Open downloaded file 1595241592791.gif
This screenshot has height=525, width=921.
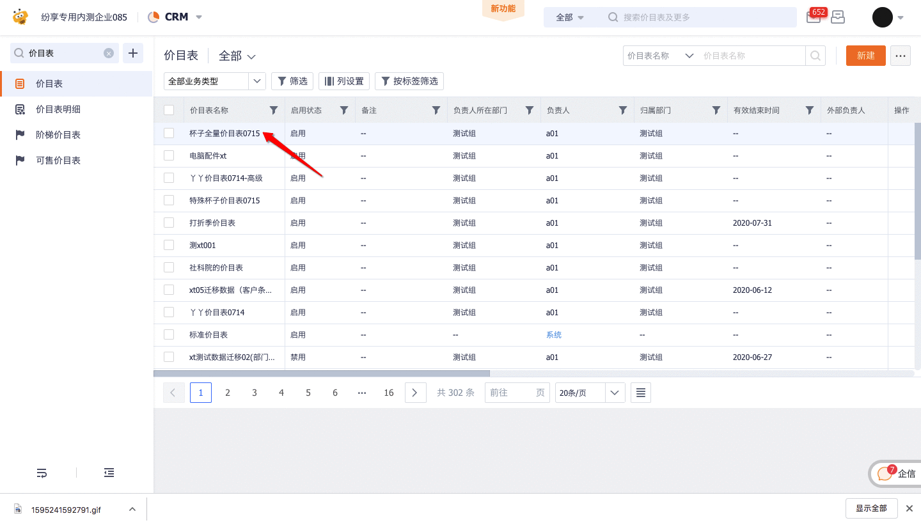(x=66, y=510)
